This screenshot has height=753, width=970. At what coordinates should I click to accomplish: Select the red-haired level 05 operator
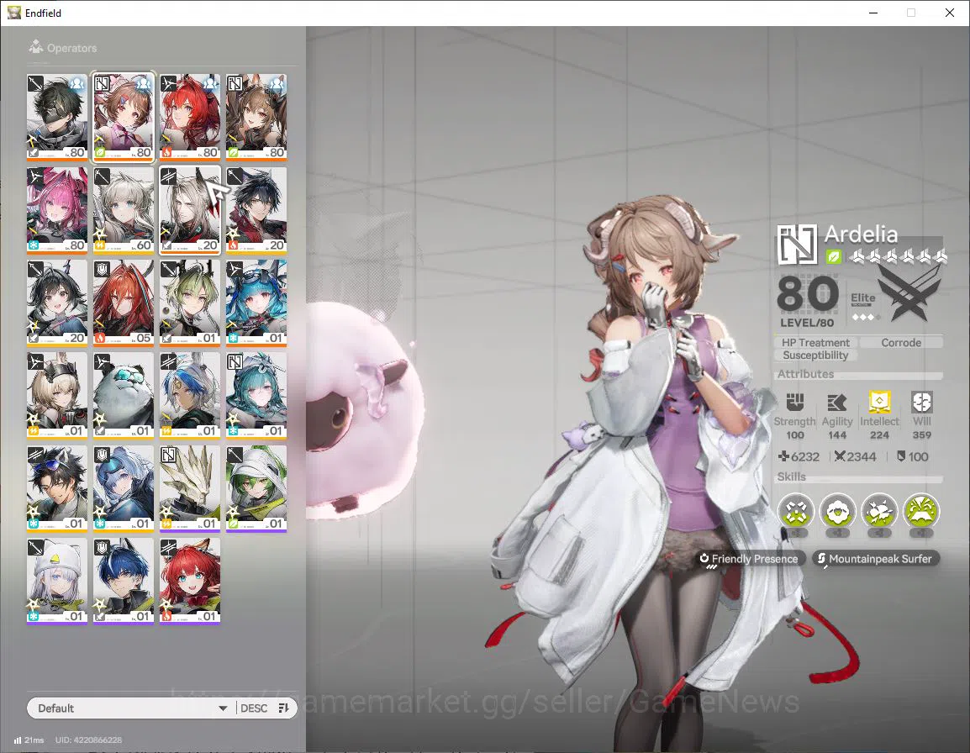[123, 303]
